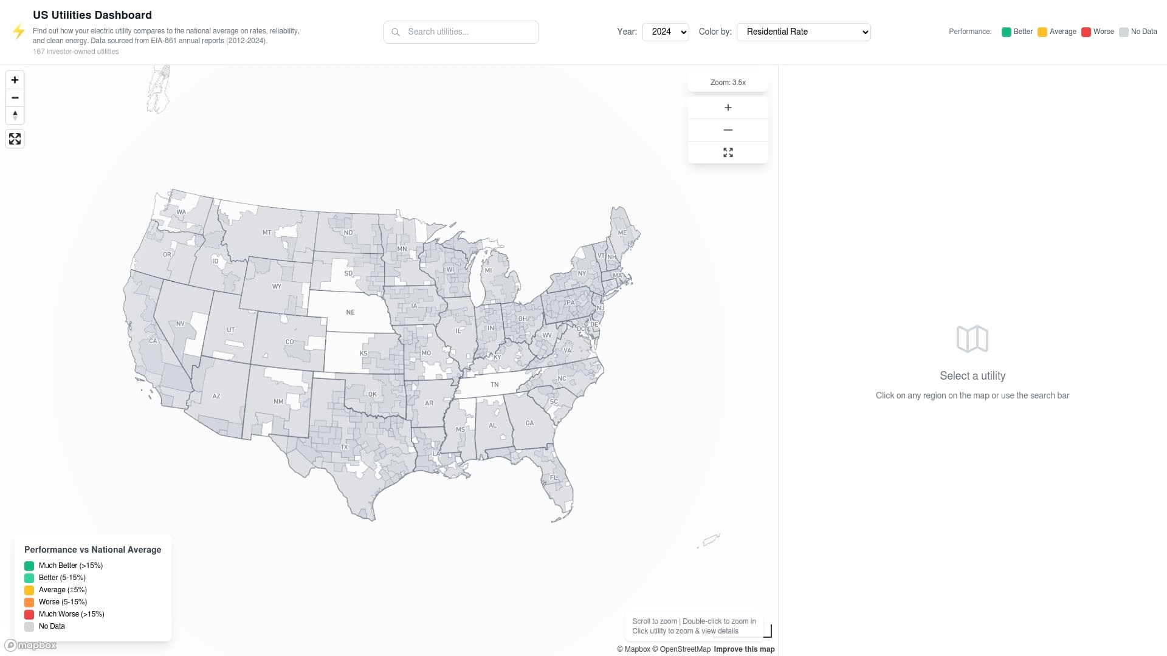The height and width of the screenshot is (656, 1167).
Task: Click the map icon above Select a utility
Action: (972, 339)
